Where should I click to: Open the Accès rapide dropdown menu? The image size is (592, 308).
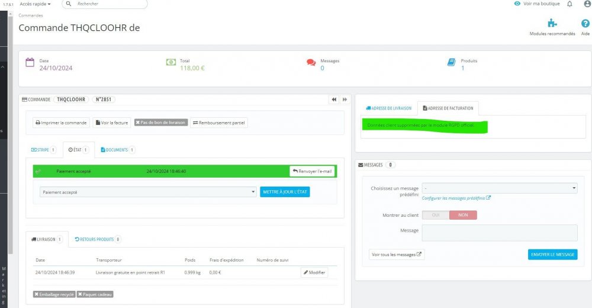pyautogui.click(x=35, y=4)
